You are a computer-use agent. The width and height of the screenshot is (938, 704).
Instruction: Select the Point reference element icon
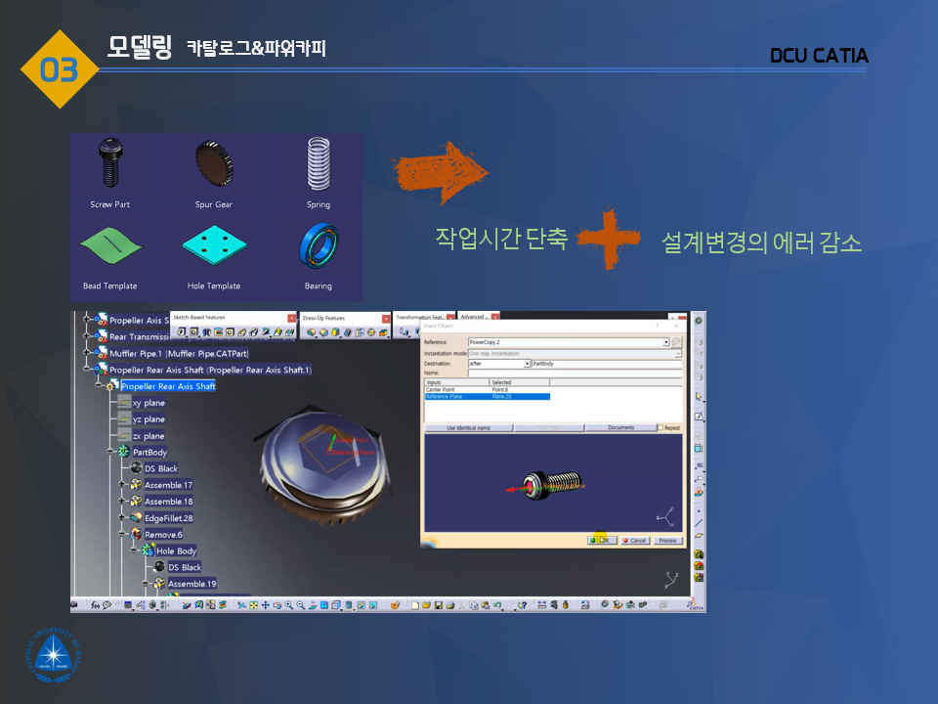pyautogui.click(x=698, y=510)
